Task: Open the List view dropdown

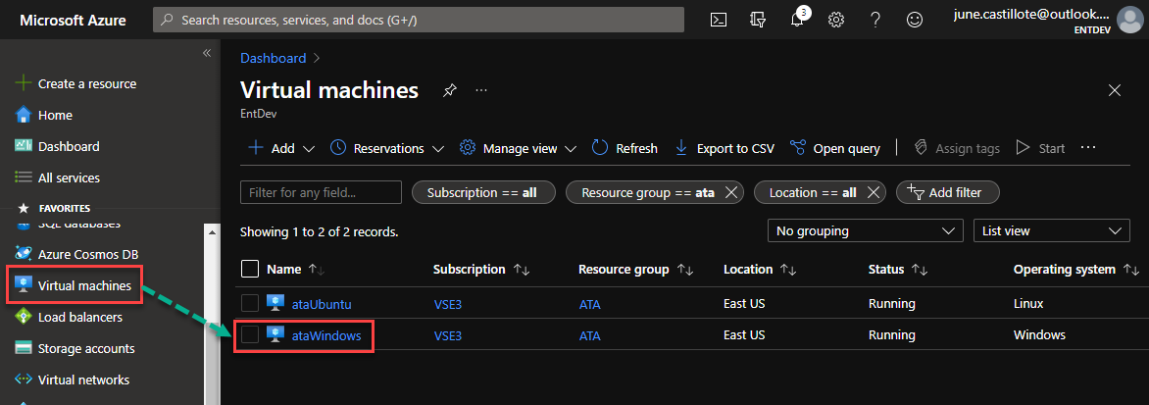Action: coord(1052,230)
